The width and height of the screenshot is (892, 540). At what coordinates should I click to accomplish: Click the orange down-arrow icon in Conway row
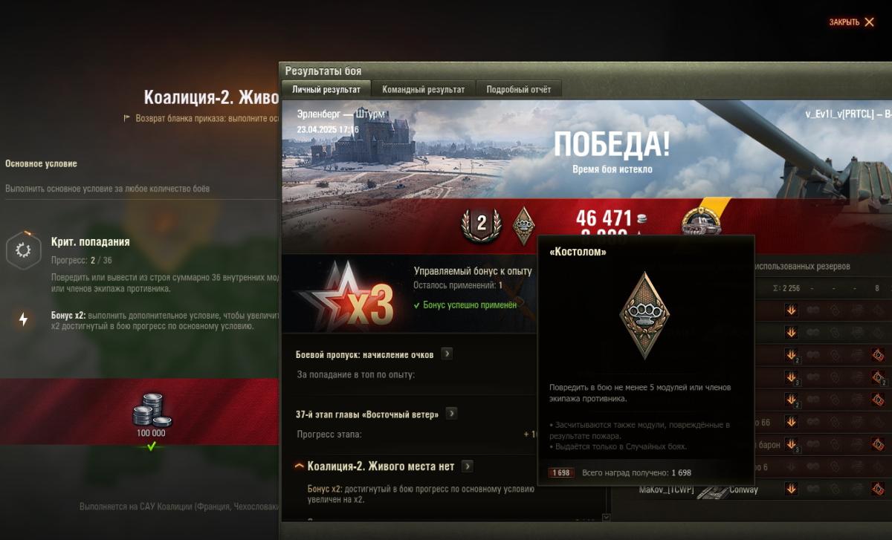[791, 489]
